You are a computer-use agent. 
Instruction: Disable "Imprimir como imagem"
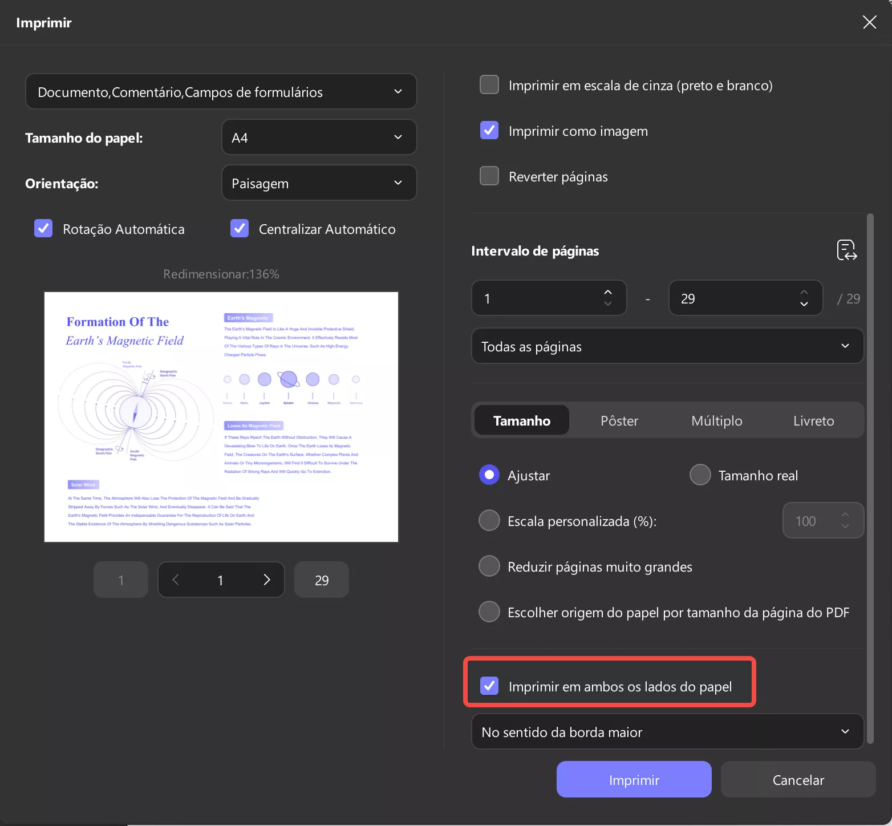489,130
